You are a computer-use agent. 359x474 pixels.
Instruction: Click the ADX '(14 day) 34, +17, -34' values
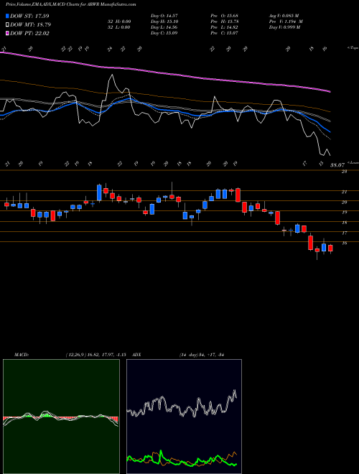point(201,355)
